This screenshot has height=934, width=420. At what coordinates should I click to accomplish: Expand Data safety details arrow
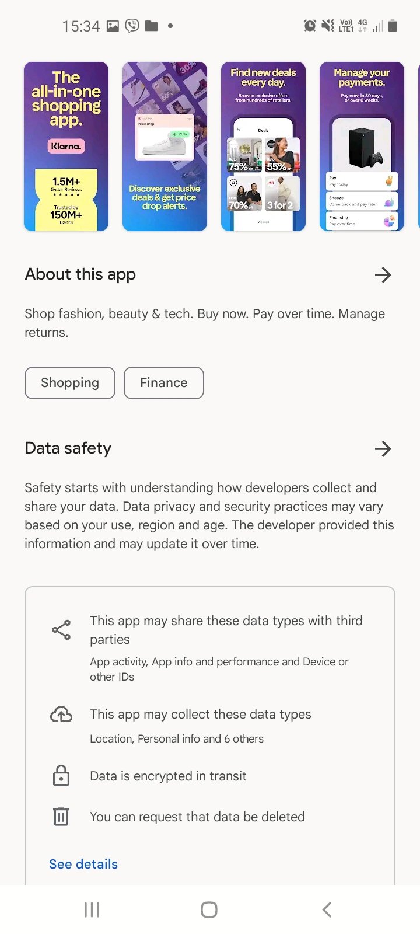383,448
